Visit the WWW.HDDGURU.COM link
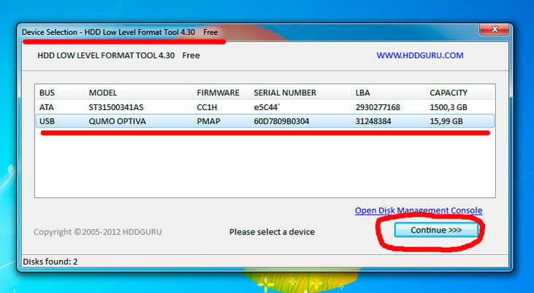Viewport: 534px width, 293px height. tap(420, 55)
